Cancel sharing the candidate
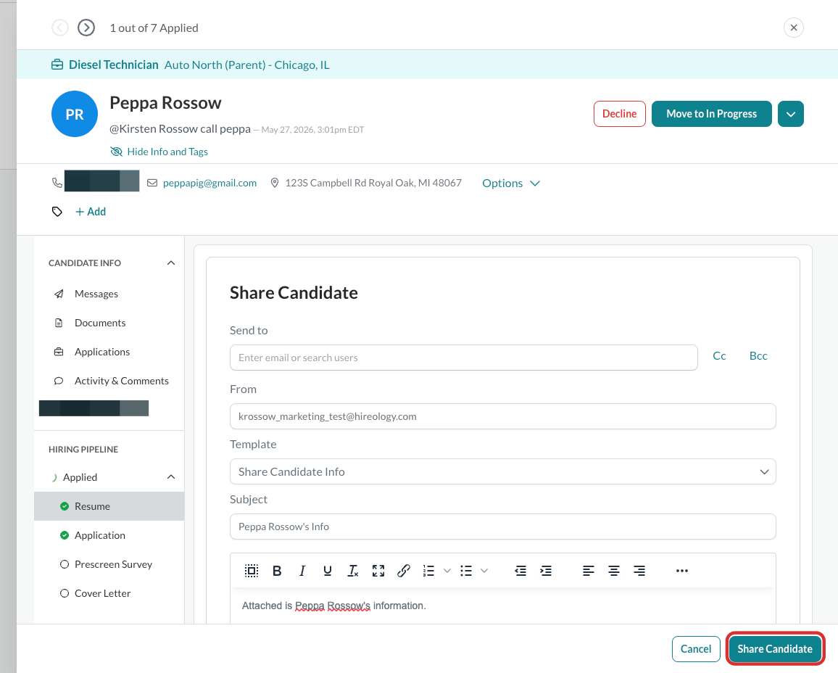The width and height of the screenshot is (838, 673). tap(696, 649)
